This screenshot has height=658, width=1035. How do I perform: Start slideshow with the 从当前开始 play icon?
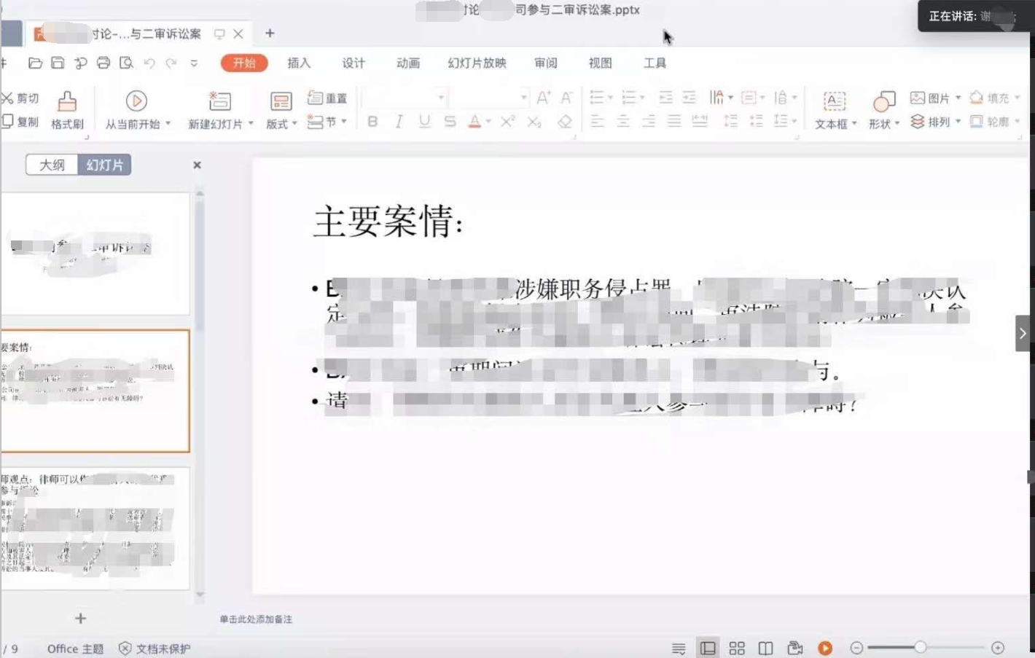point(136,101)
